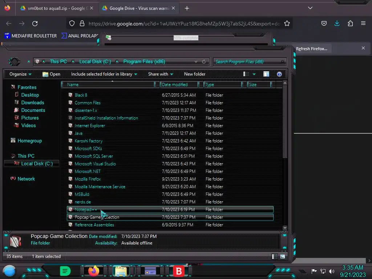
Task: Open address bar history dropdown
Action: [x=196, y=62]
